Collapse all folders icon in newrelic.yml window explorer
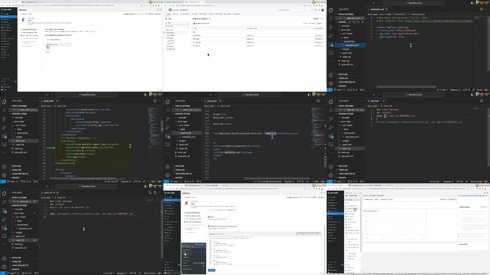The width and height of the screenshot is (490, 275). pyautogui.click(x=363, y=22)
